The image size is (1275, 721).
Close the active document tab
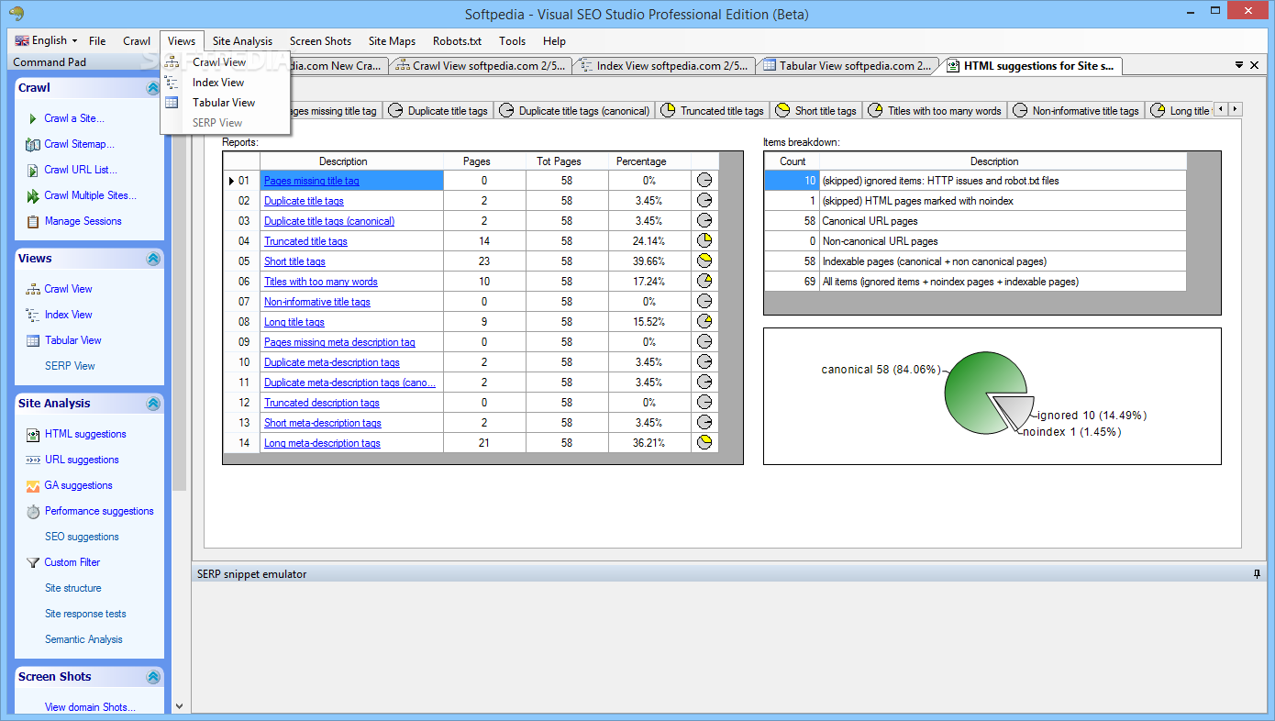pos(1255,66)
